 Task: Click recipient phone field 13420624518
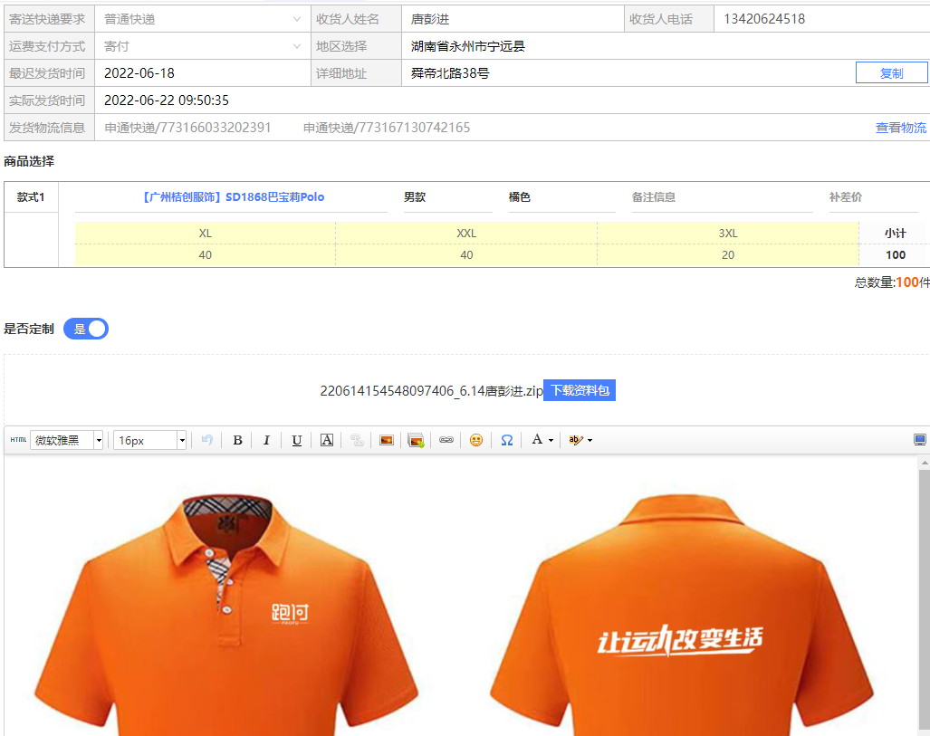(x=822, y=19)
